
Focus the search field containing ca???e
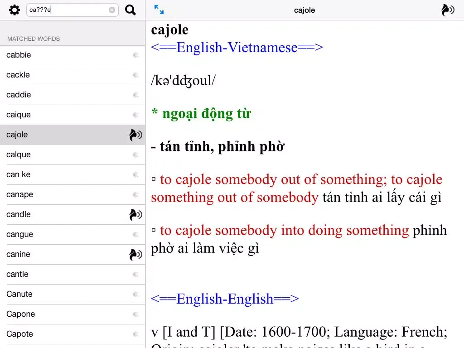(72, 10)
